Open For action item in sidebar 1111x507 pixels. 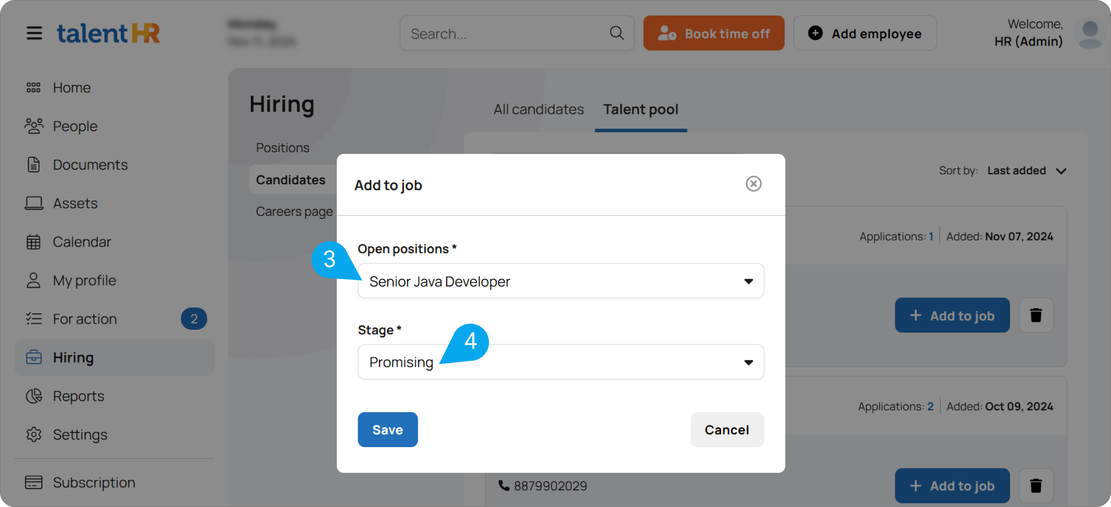click(x=85, y=319)
